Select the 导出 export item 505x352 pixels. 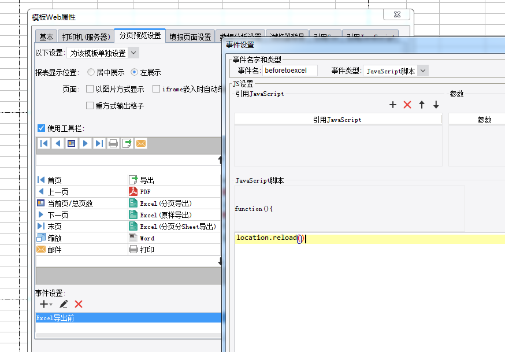point(174,180)
